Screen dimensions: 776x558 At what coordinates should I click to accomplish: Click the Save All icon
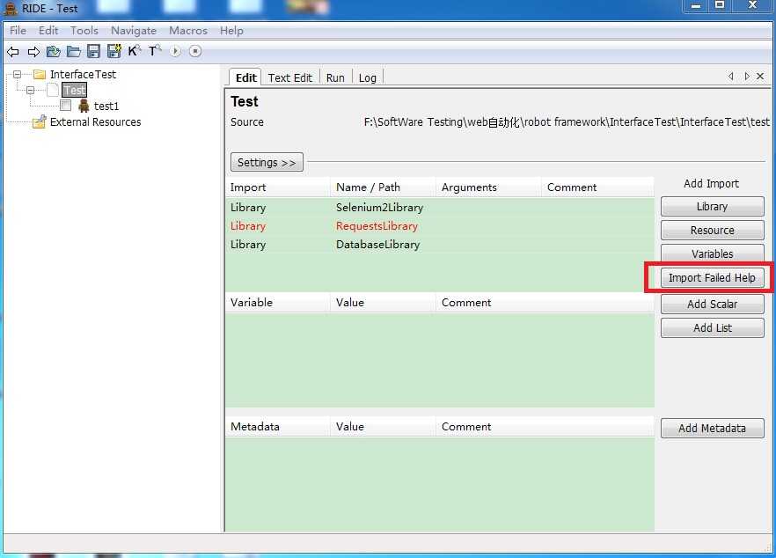[x=114, y=51]
